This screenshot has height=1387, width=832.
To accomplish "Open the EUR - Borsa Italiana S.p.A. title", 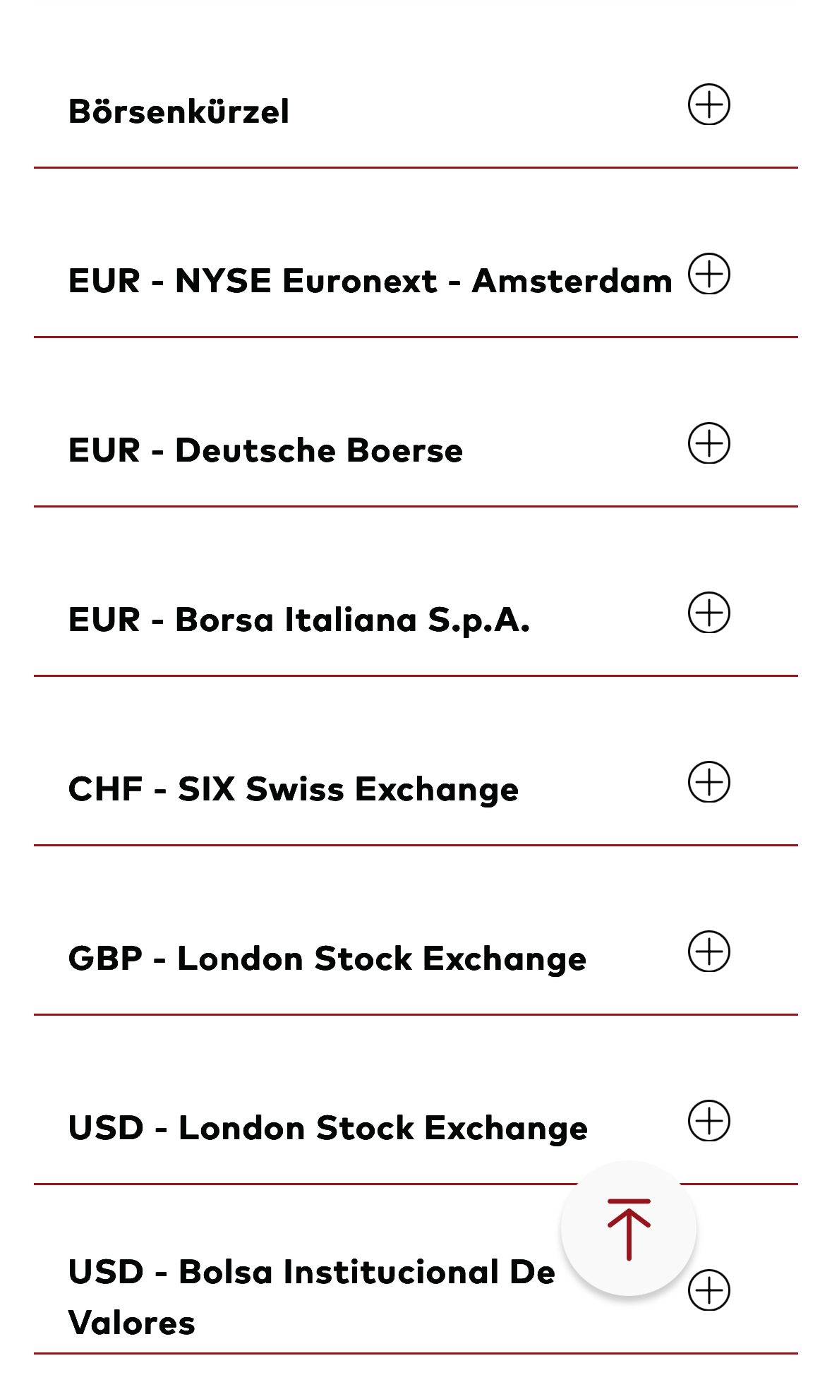I will tap(299, 620).
